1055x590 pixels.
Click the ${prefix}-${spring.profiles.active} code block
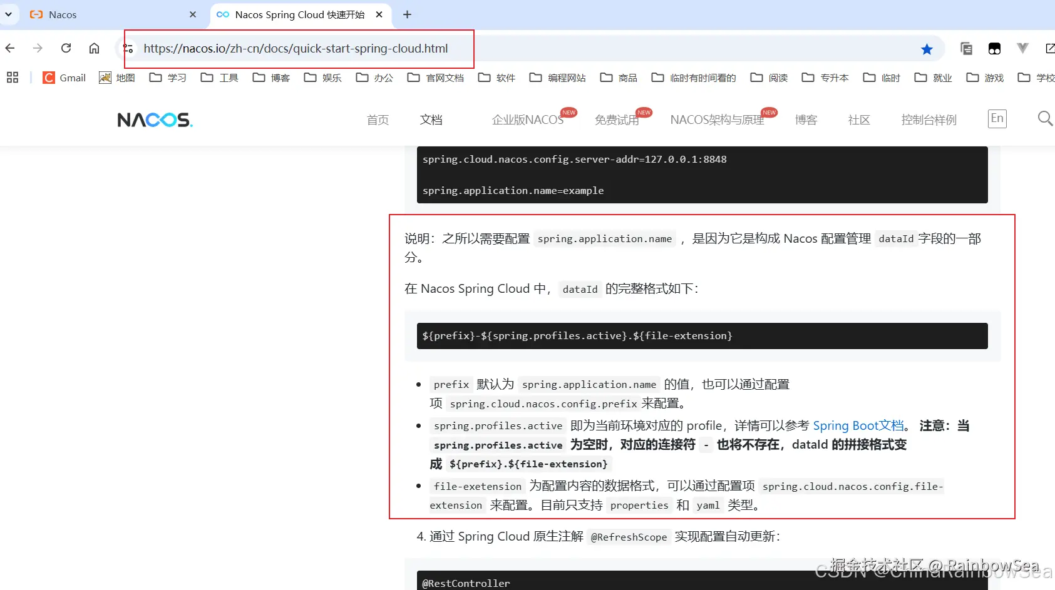(x=702, y=336)
